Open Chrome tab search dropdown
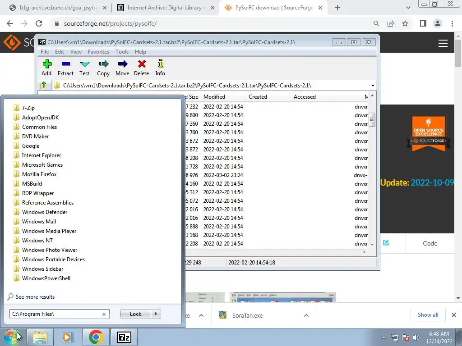This screenshot has width=462, height=346. tap(408, 8)
